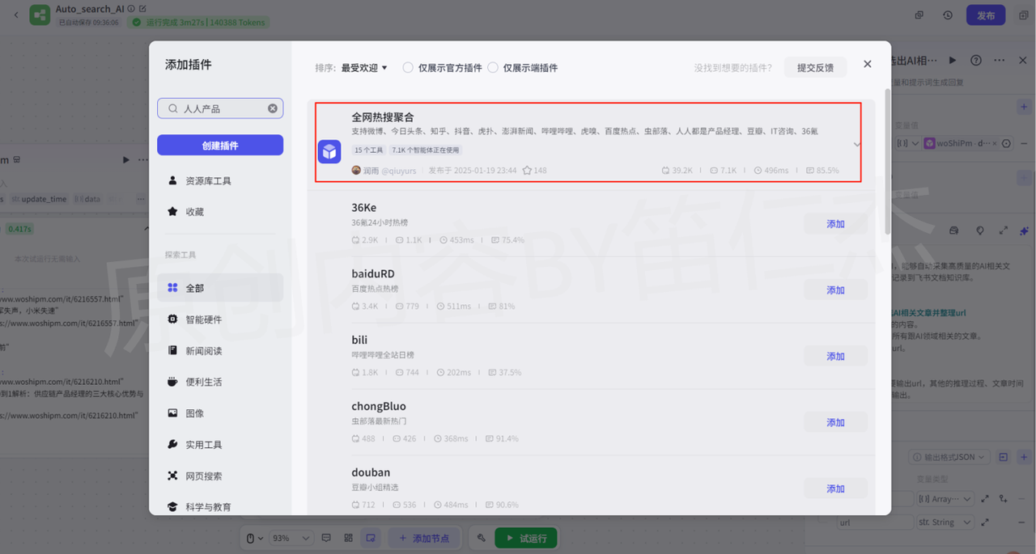Click the 全网热搜聚合 plugin cube icon
The height and width of the screenshot is (554, 1036).
tap(329, 151)
